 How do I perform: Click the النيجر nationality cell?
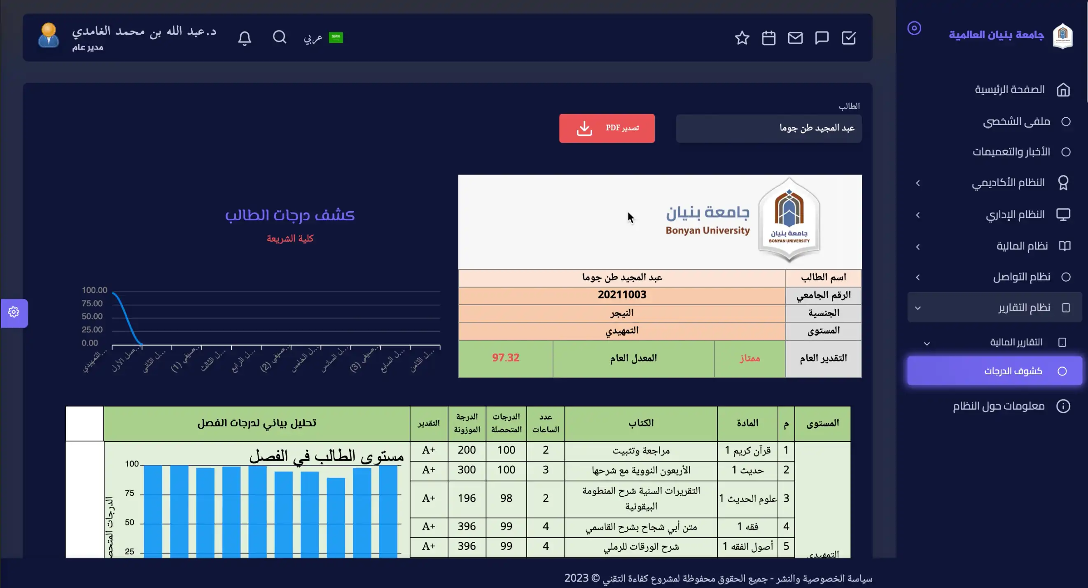click(622, 313)
